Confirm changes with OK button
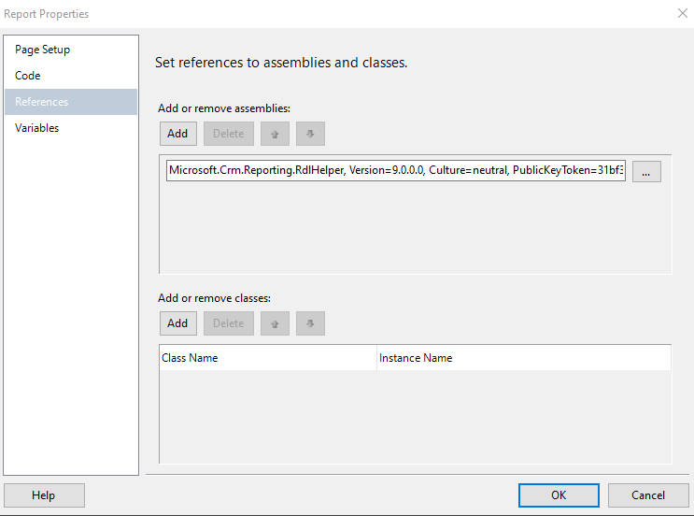This screenshot has width=694, height=516. tap(559, 495)
